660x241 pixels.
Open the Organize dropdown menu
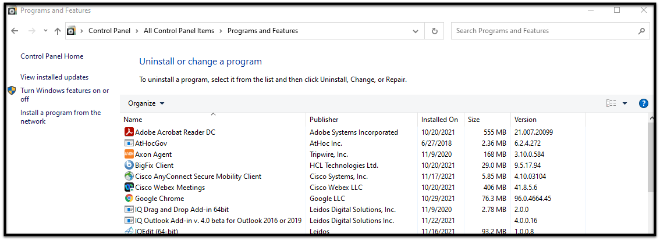pyautogui.click(x=146, y=103)
